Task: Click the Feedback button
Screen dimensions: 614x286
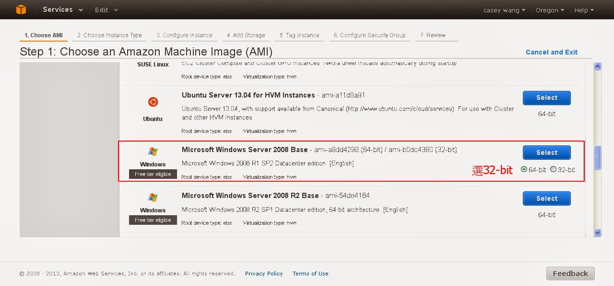Action: pos(570,274)
